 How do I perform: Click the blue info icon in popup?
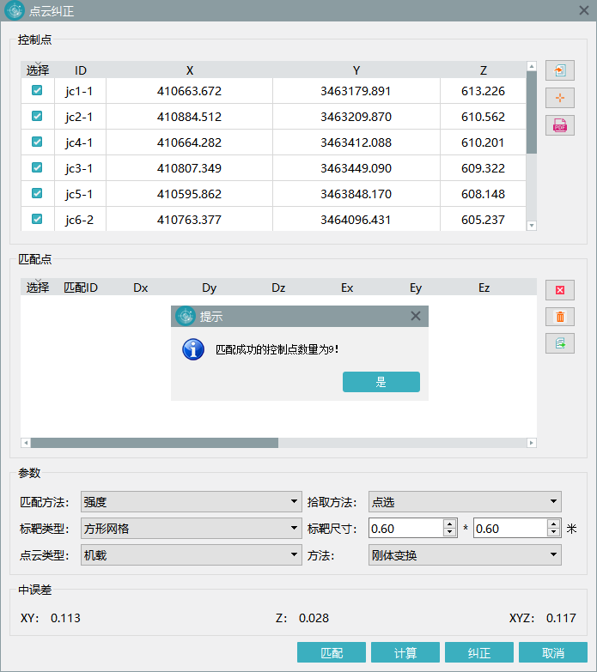(x=193, y=349)
